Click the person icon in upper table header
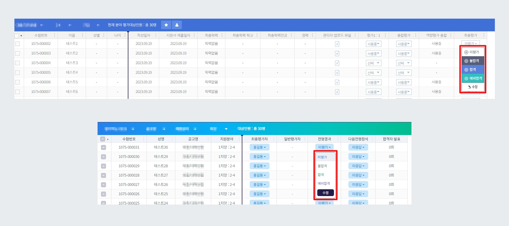509x226 pixels. click(177, 25)
